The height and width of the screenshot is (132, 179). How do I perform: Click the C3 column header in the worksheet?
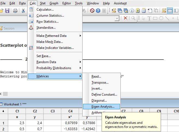(52, 111)
